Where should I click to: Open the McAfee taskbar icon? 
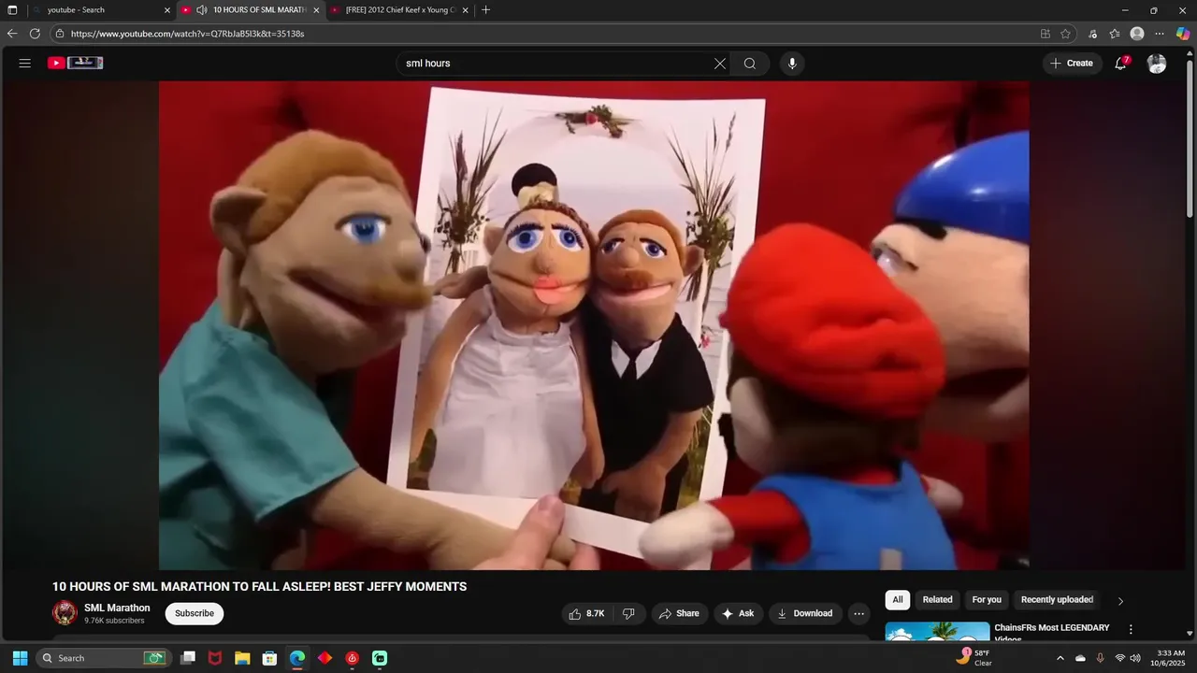tap(215, 658)
